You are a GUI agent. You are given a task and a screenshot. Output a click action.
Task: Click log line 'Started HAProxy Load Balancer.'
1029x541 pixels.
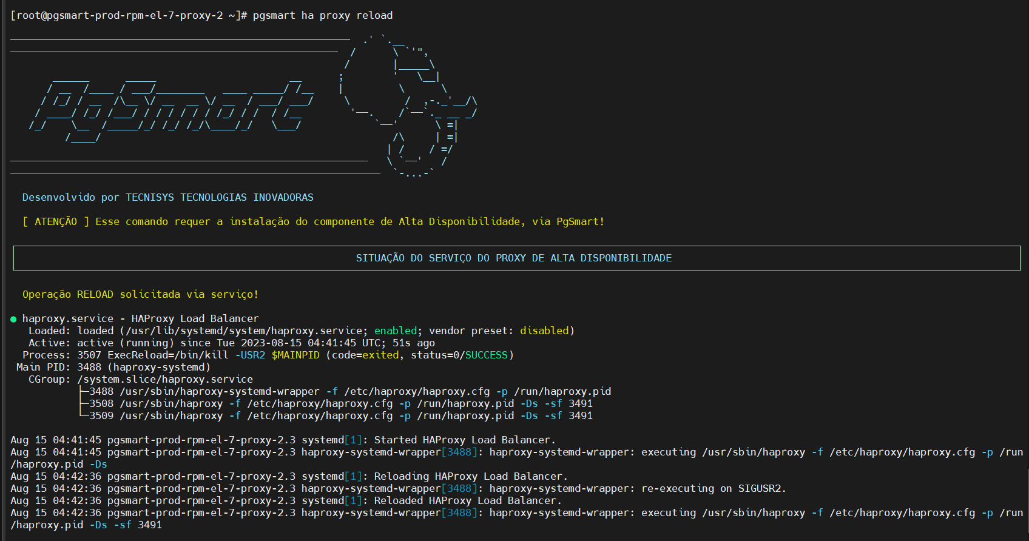click(x=283, y=440)
